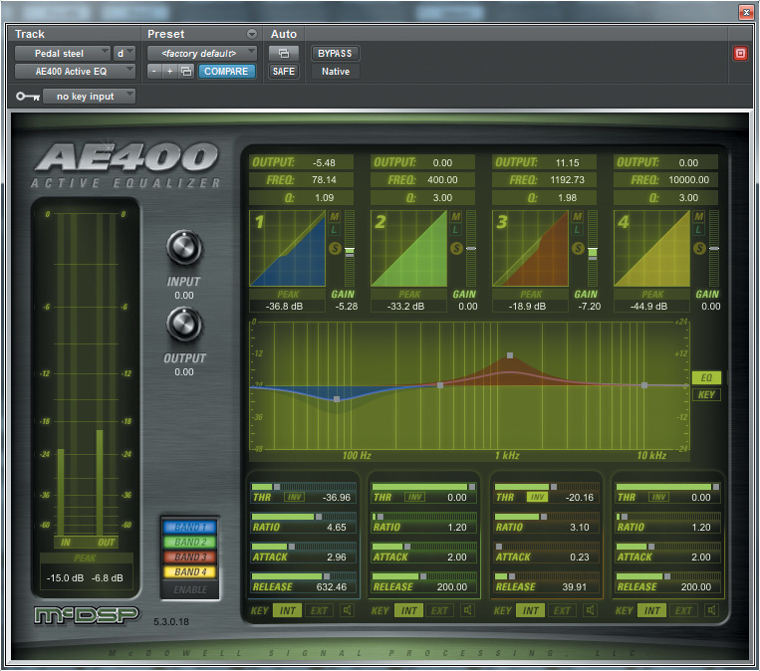Adjust band 3 RELEASE slider

tap(547, 576)
